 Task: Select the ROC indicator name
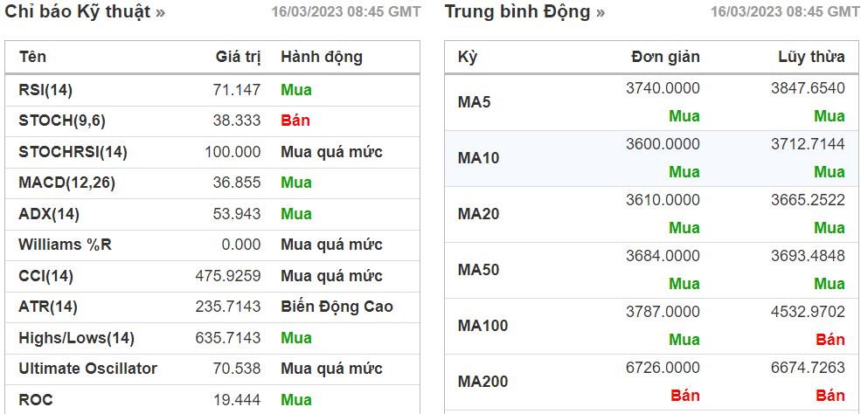point(36,400)
